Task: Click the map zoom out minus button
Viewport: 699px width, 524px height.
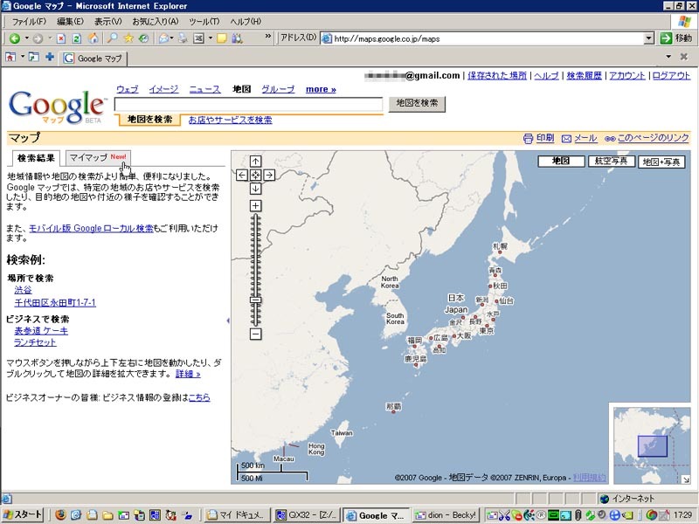Action: [x=255, y=334]
